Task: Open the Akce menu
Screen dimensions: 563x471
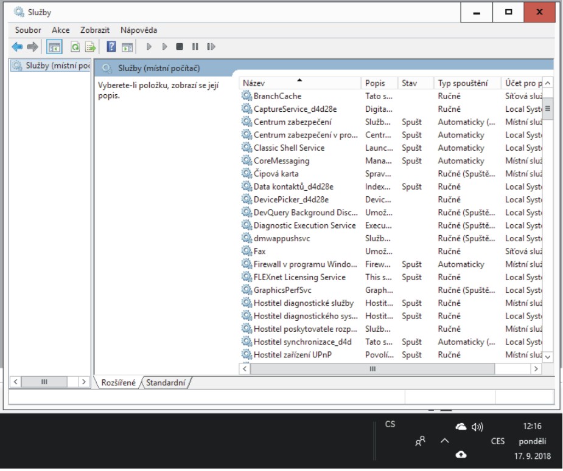Action: [x=60, y=30]
